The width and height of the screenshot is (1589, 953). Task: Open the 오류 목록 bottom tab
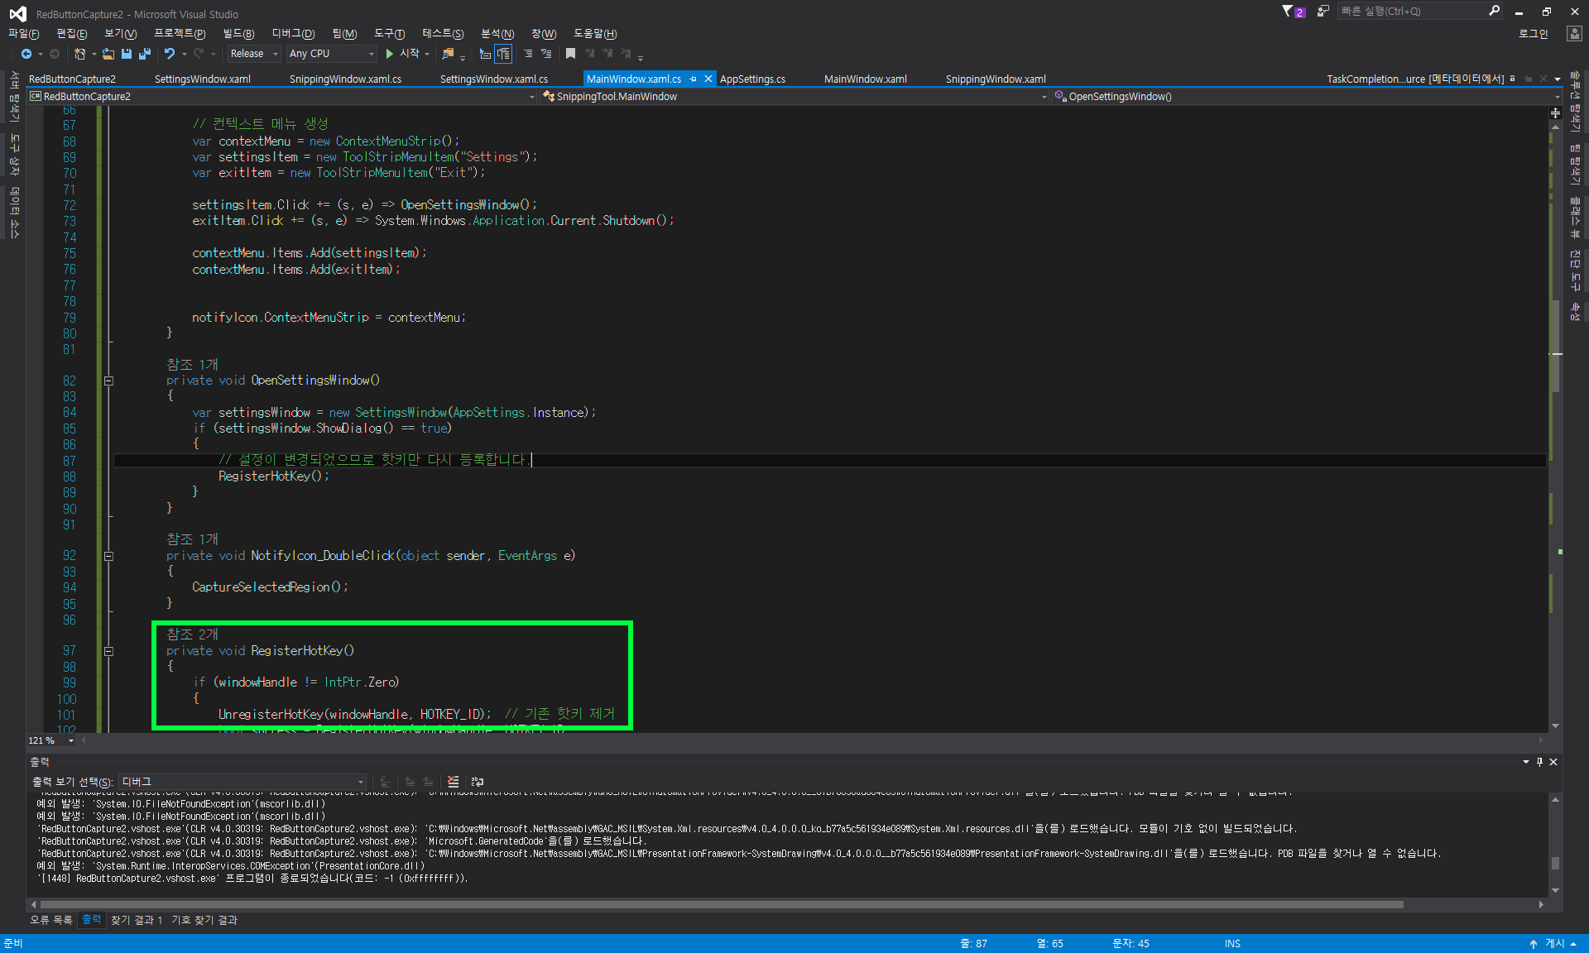(51, 920)
